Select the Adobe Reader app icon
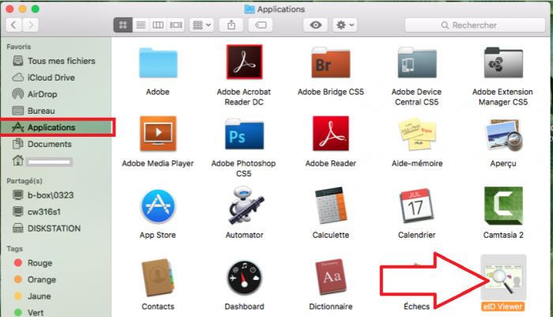The width and height of the screenshot is (553, 317). pyautogui.click(x=330, y=134)
